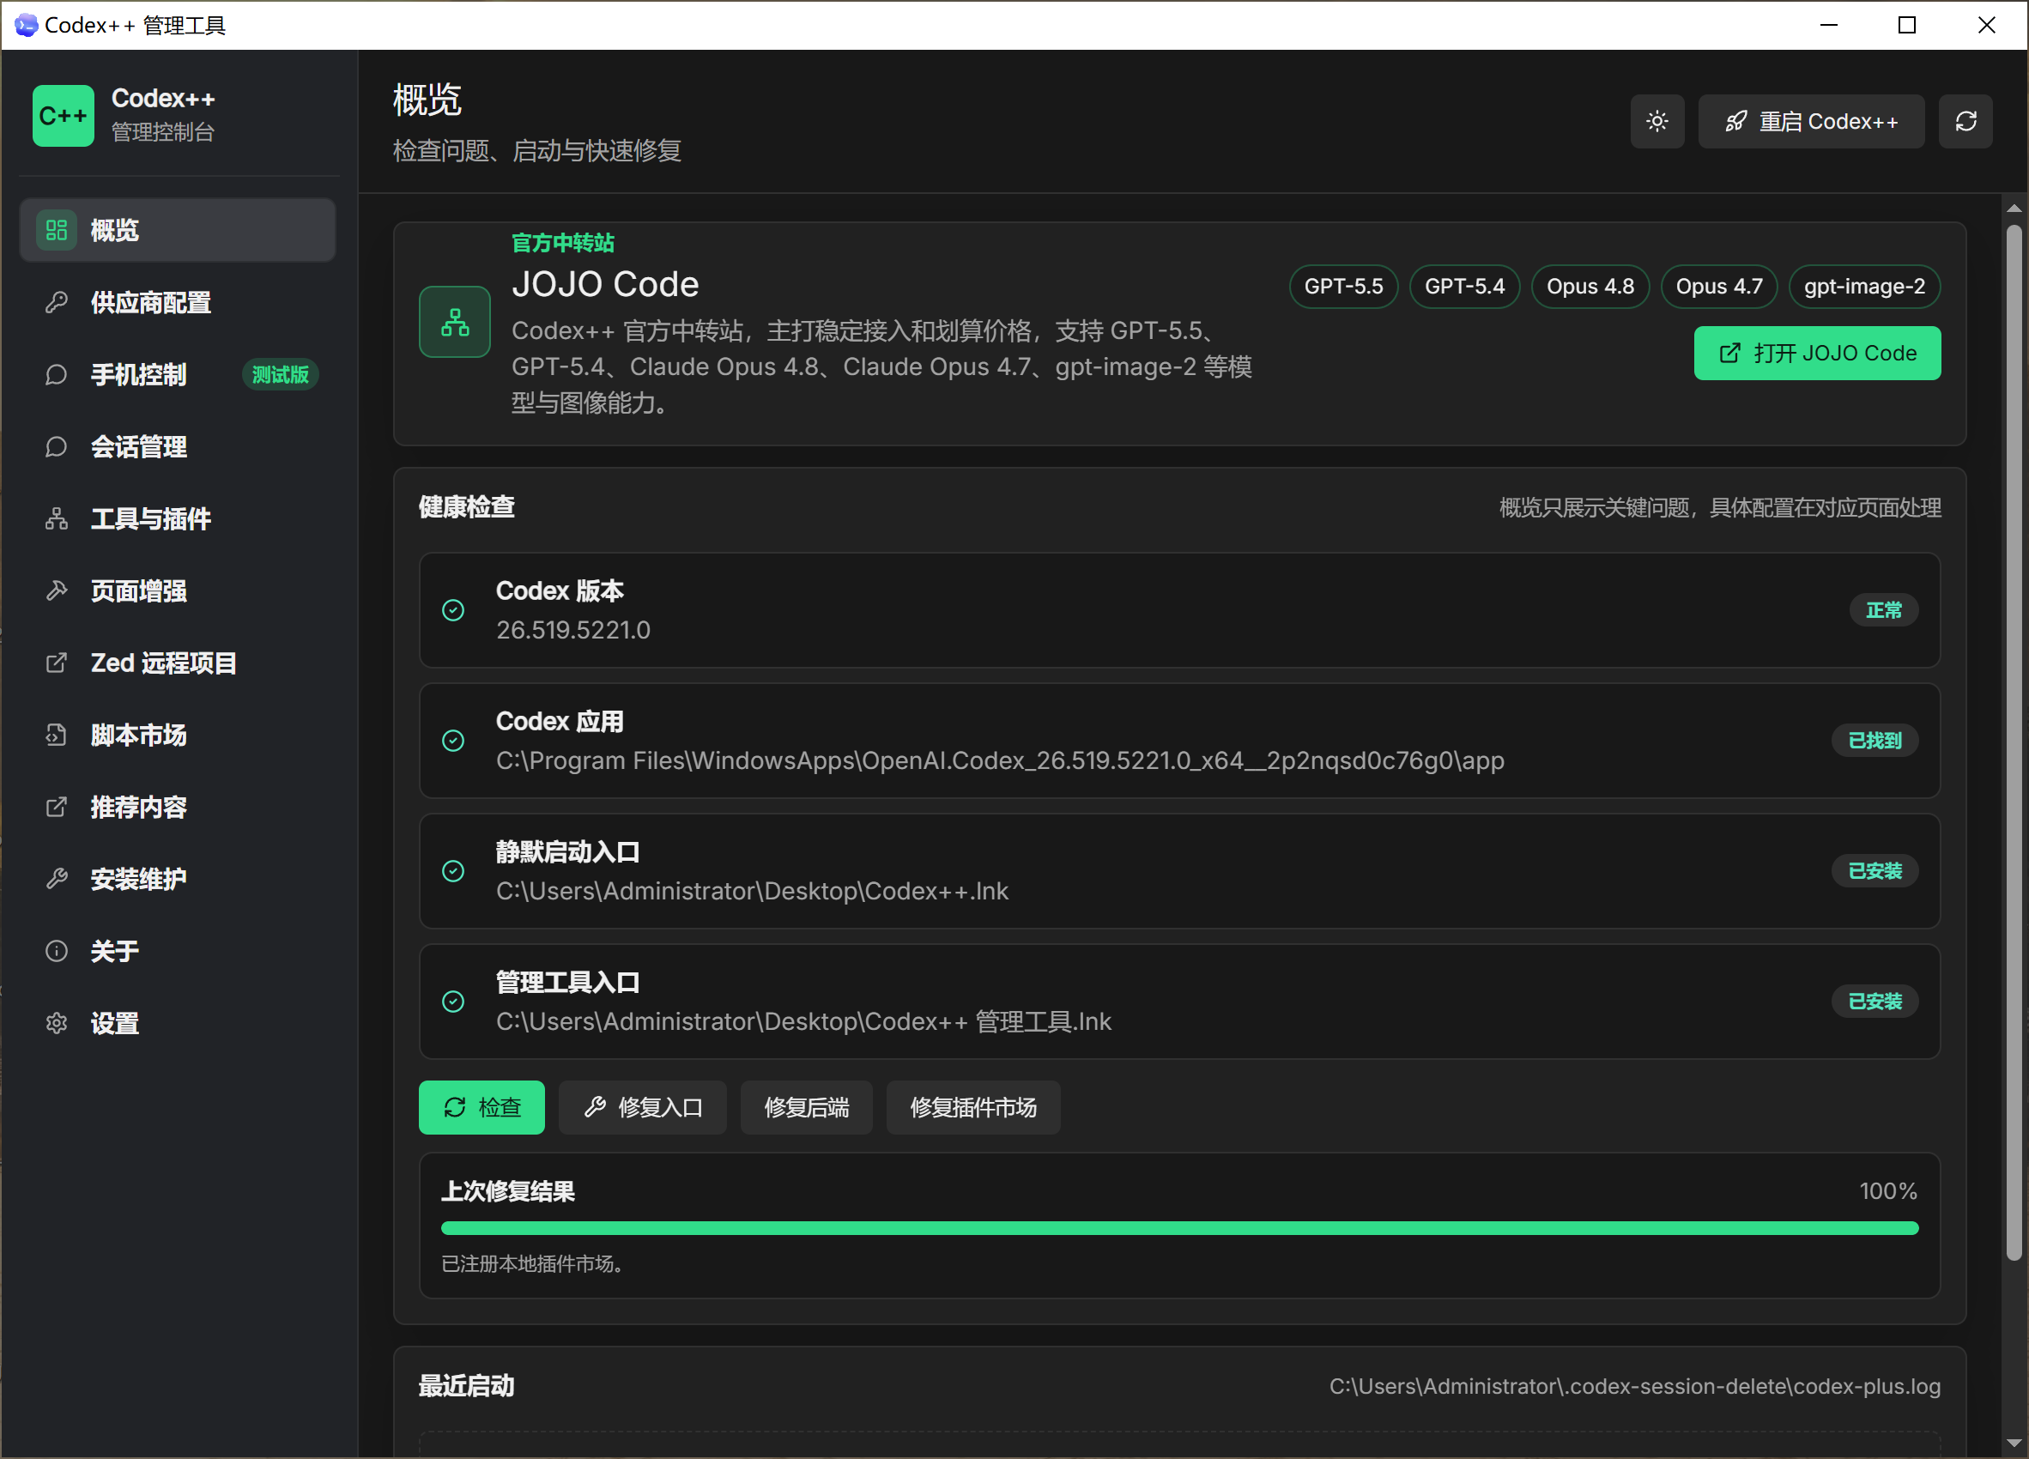Click the Codex 版本 status check icon

click(453, 610)
